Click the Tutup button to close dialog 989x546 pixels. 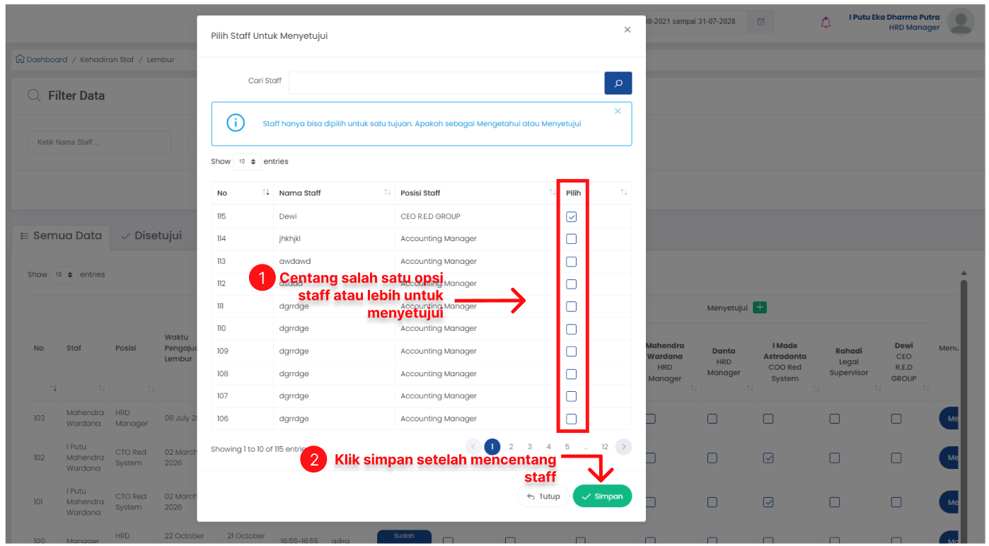(x=543, y=496)
